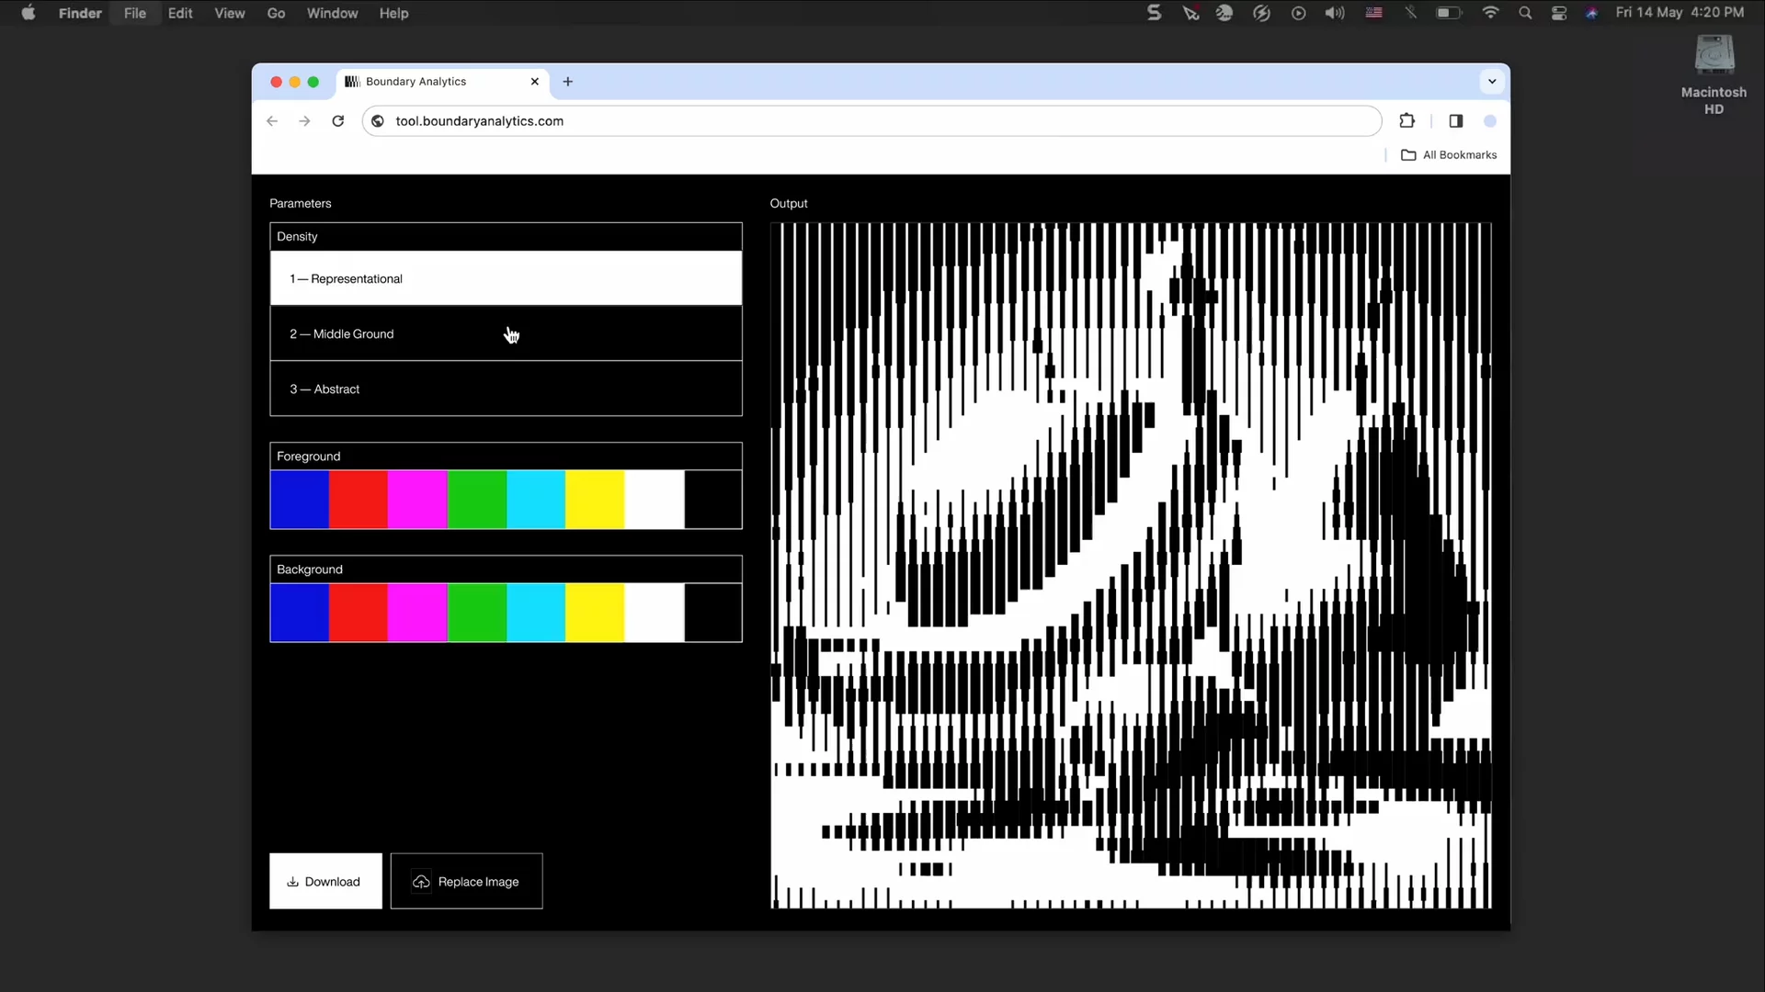Click the Wi-Fi status icon
Screen dimensions: 1765x992
coord(1490,13)
